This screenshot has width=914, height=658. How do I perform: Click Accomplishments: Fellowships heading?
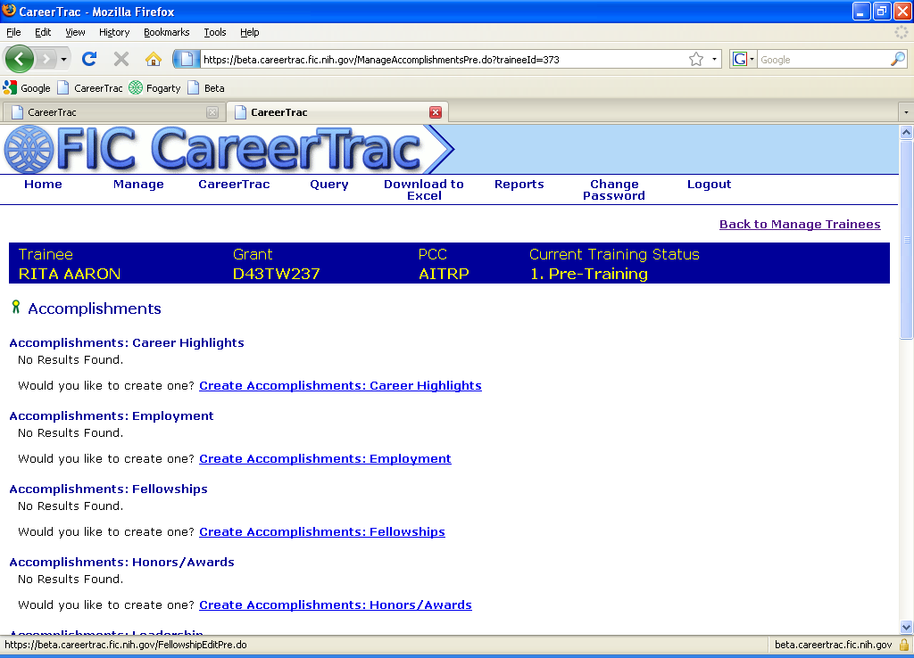pos(108,489)
